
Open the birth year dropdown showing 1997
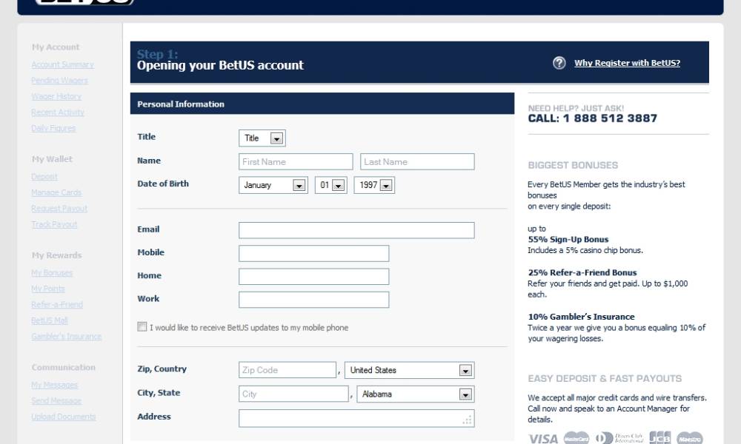coord(374,186)
